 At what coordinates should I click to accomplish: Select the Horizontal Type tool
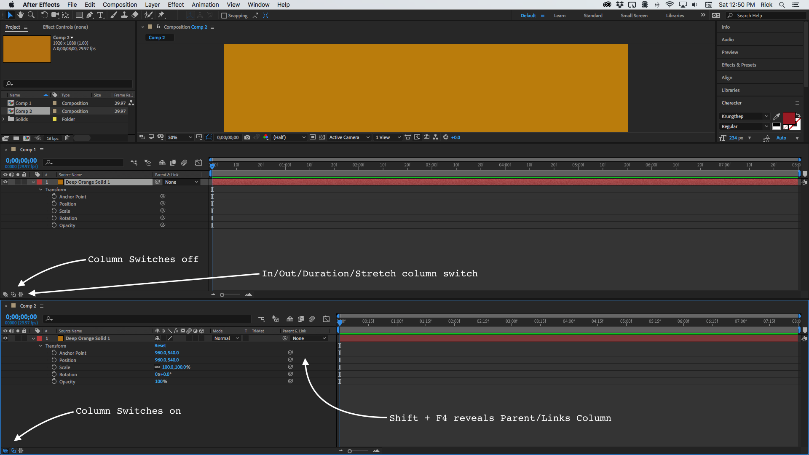(x=100, y=15)
